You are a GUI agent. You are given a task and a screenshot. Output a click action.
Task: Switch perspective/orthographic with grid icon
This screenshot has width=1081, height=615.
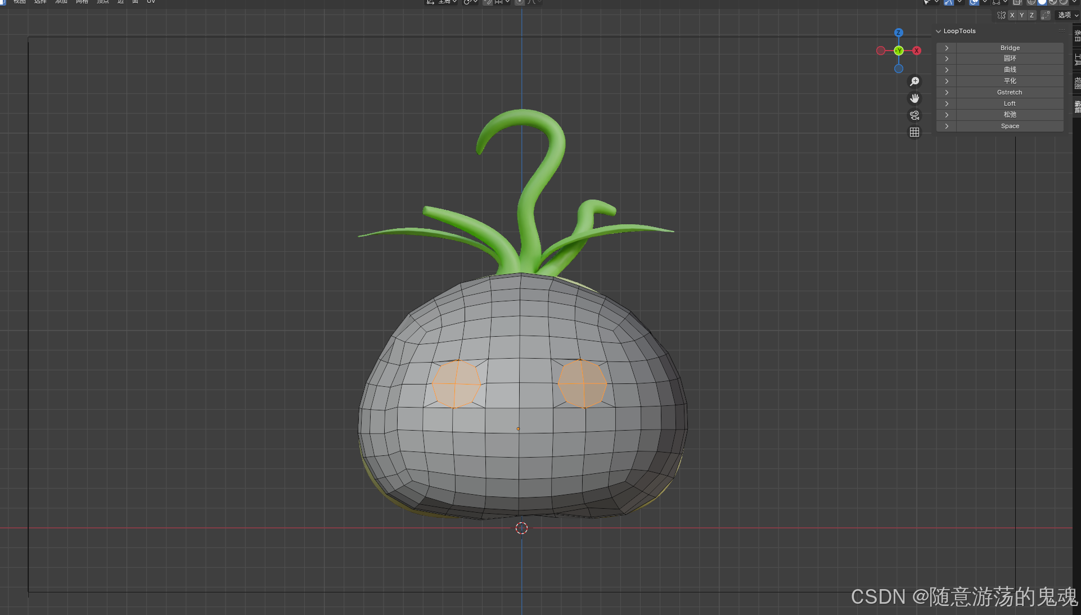pyautogui.click(x=915, y=132)
